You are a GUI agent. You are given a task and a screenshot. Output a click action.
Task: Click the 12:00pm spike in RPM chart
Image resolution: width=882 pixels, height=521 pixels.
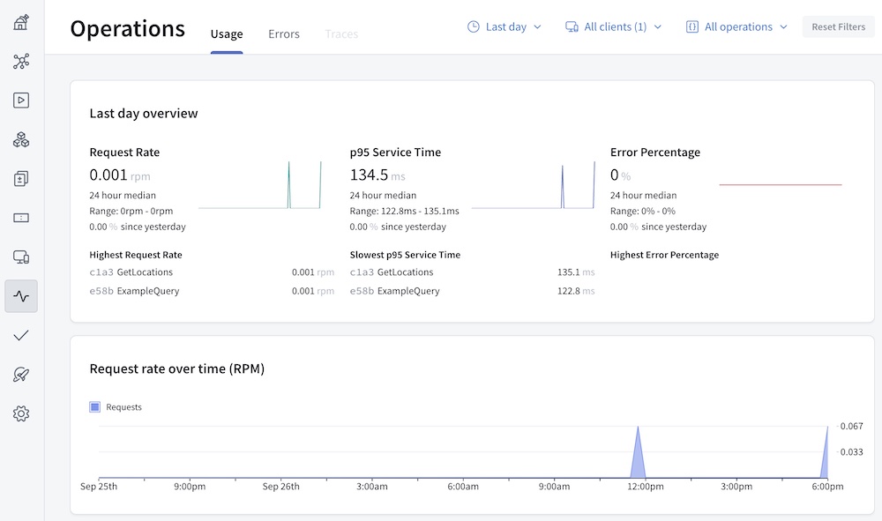click(x=639, y=452)
